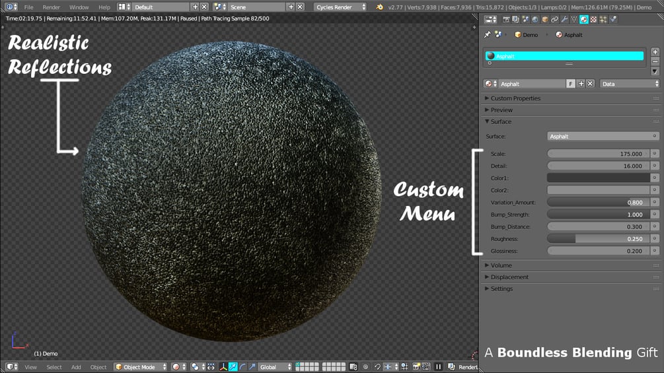Open the Particles properties tab (sparkles icon)
664x373 pixels.
pyautogui.click(x=603, y=19)
